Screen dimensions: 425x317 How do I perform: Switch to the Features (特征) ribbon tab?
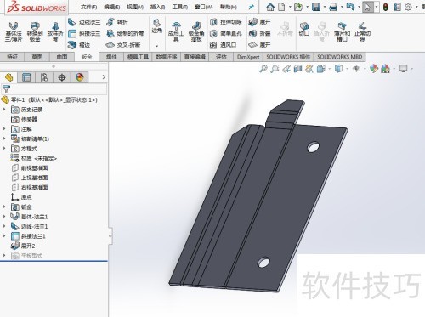pyautogui.click(x=13, y=57)
